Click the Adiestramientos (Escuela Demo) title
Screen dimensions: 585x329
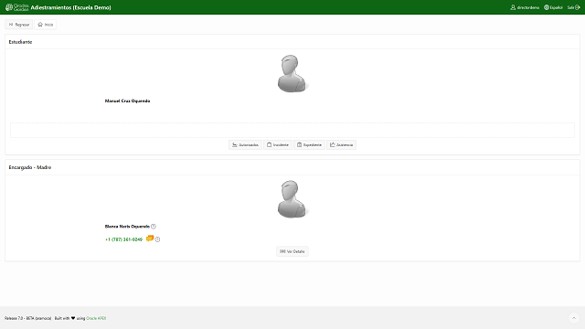71,7
